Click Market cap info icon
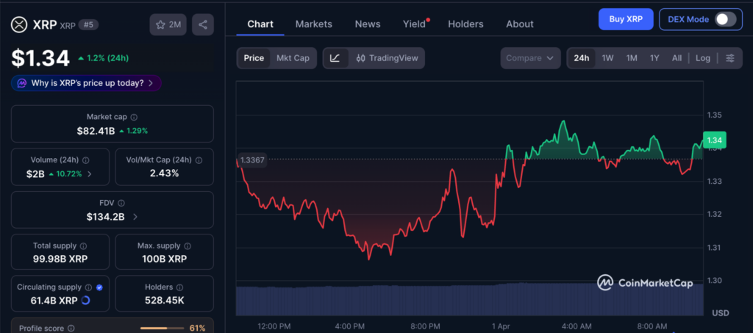This screenshot has width=753, height=333. [x=134, y=117]
